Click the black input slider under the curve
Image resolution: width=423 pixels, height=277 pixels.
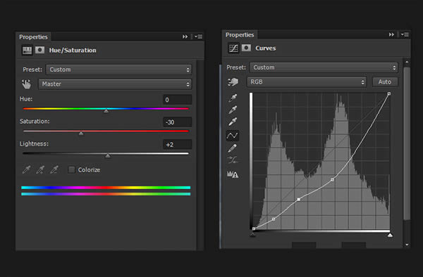tap(252, 235)
